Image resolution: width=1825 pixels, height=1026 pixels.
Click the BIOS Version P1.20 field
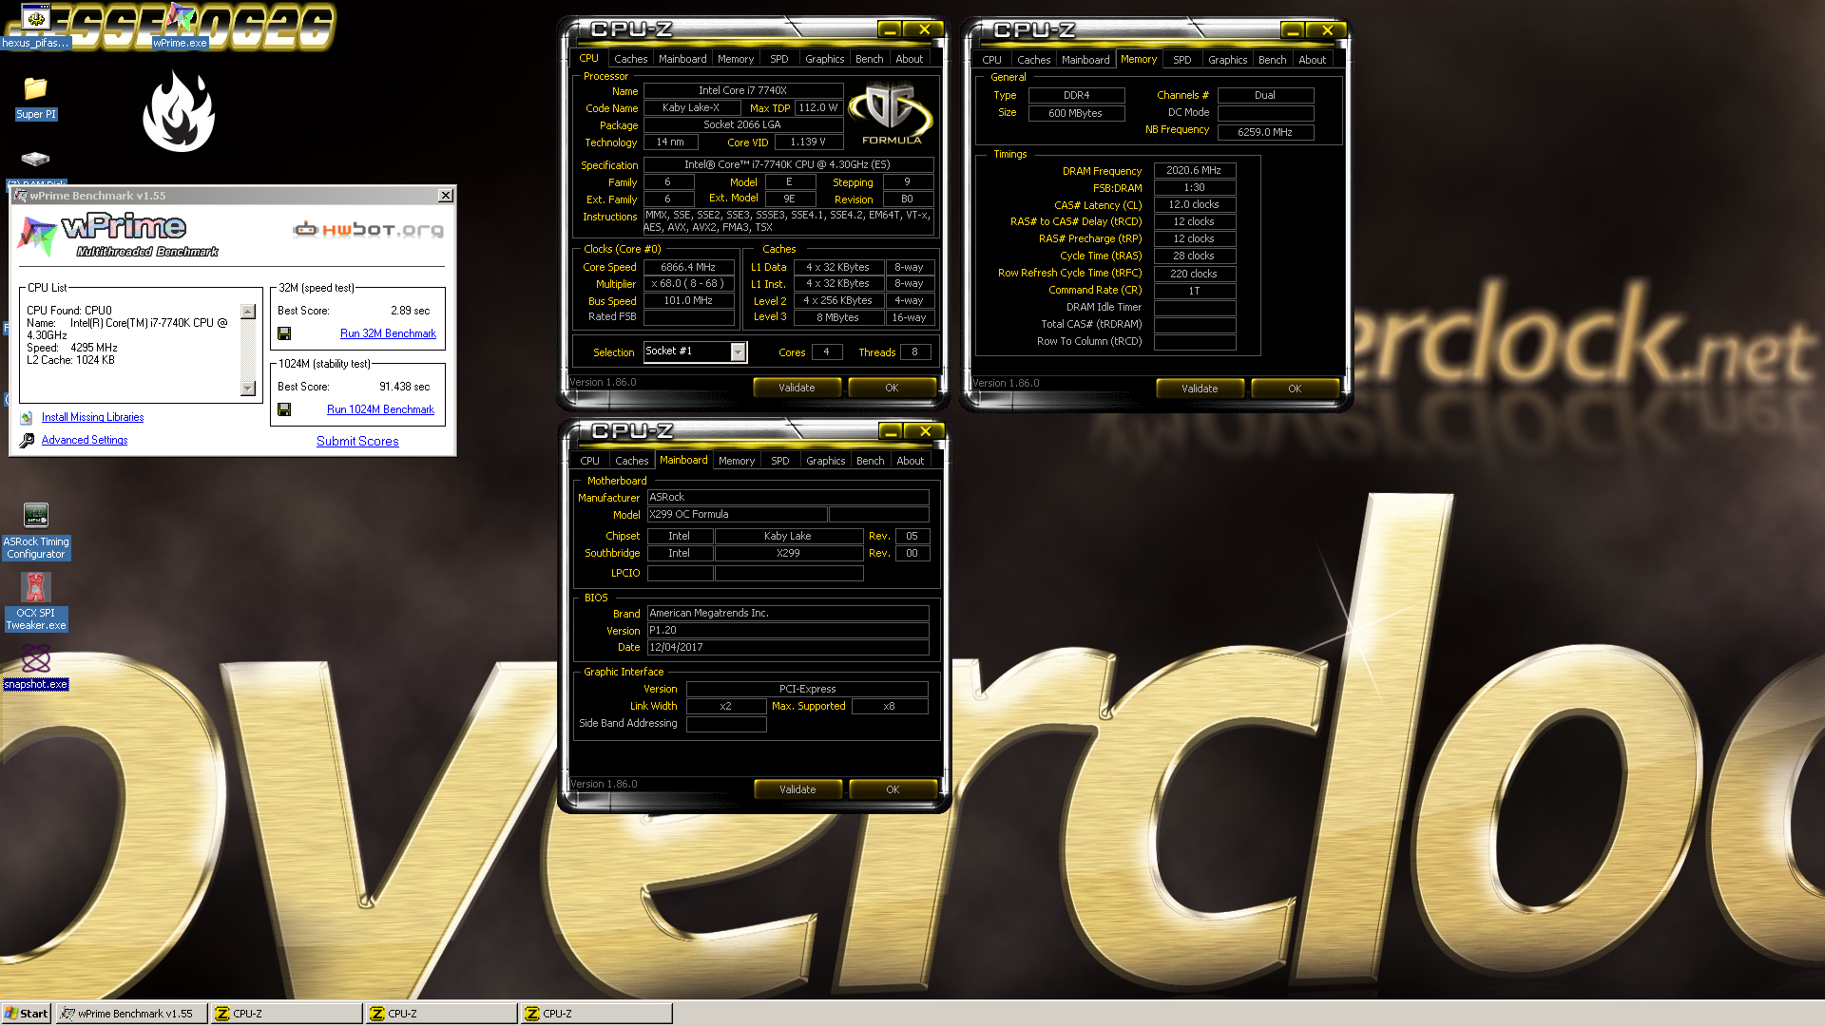(788, 631)
